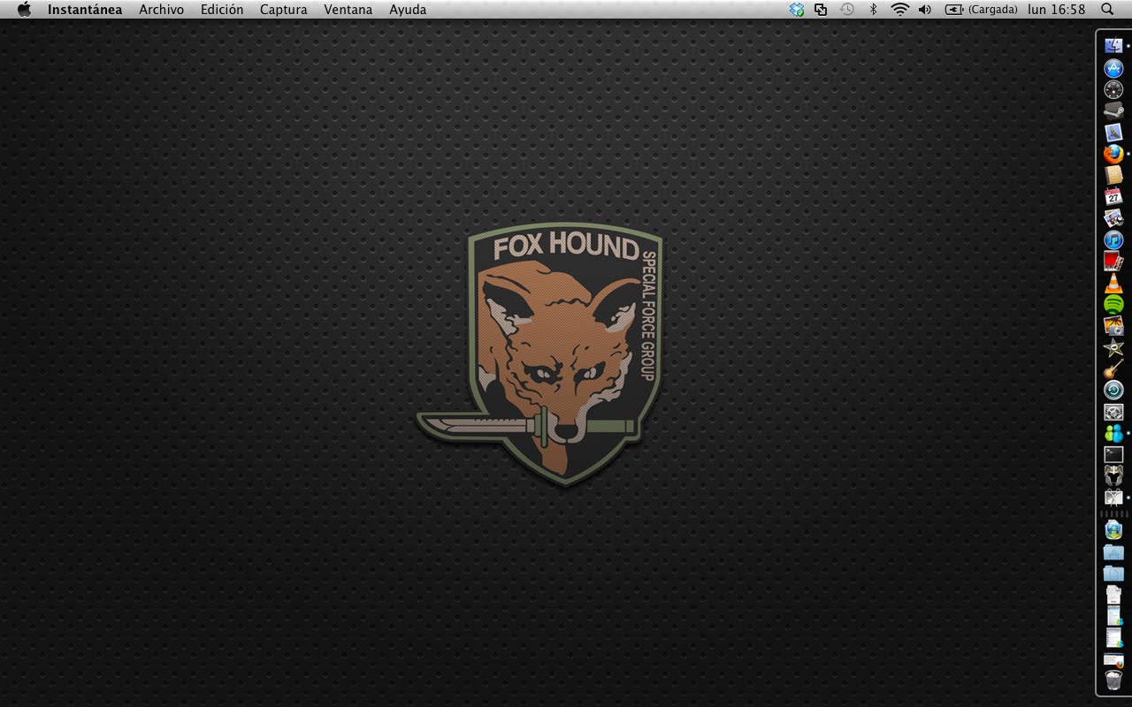Launch iTunes from the Dock
This screenshot has width=1132, height=707.
click(1113, 239)
